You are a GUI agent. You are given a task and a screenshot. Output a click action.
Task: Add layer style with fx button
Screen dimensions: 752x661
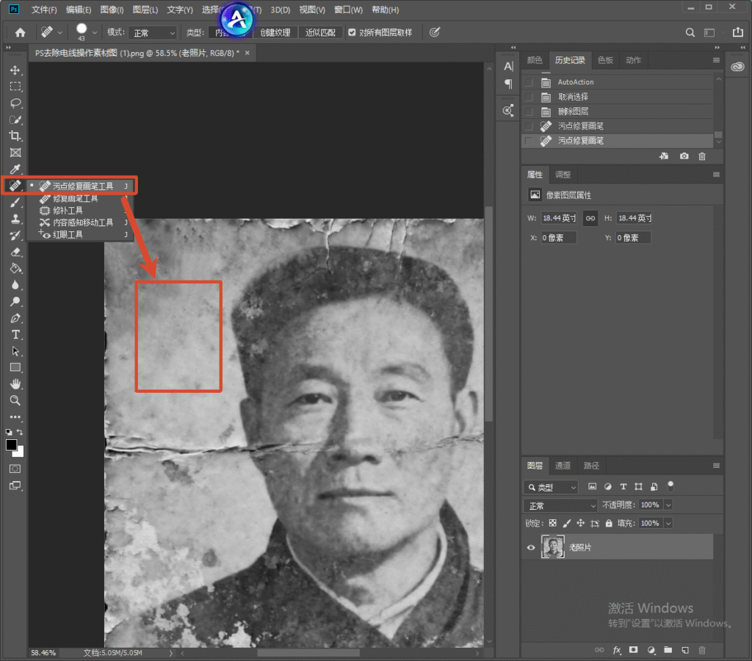[x=617, y=651]
